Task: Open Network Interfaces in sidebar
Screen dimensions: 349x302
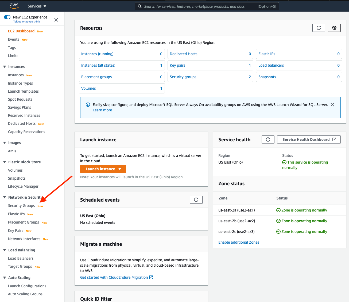Action: pos(24,239)
